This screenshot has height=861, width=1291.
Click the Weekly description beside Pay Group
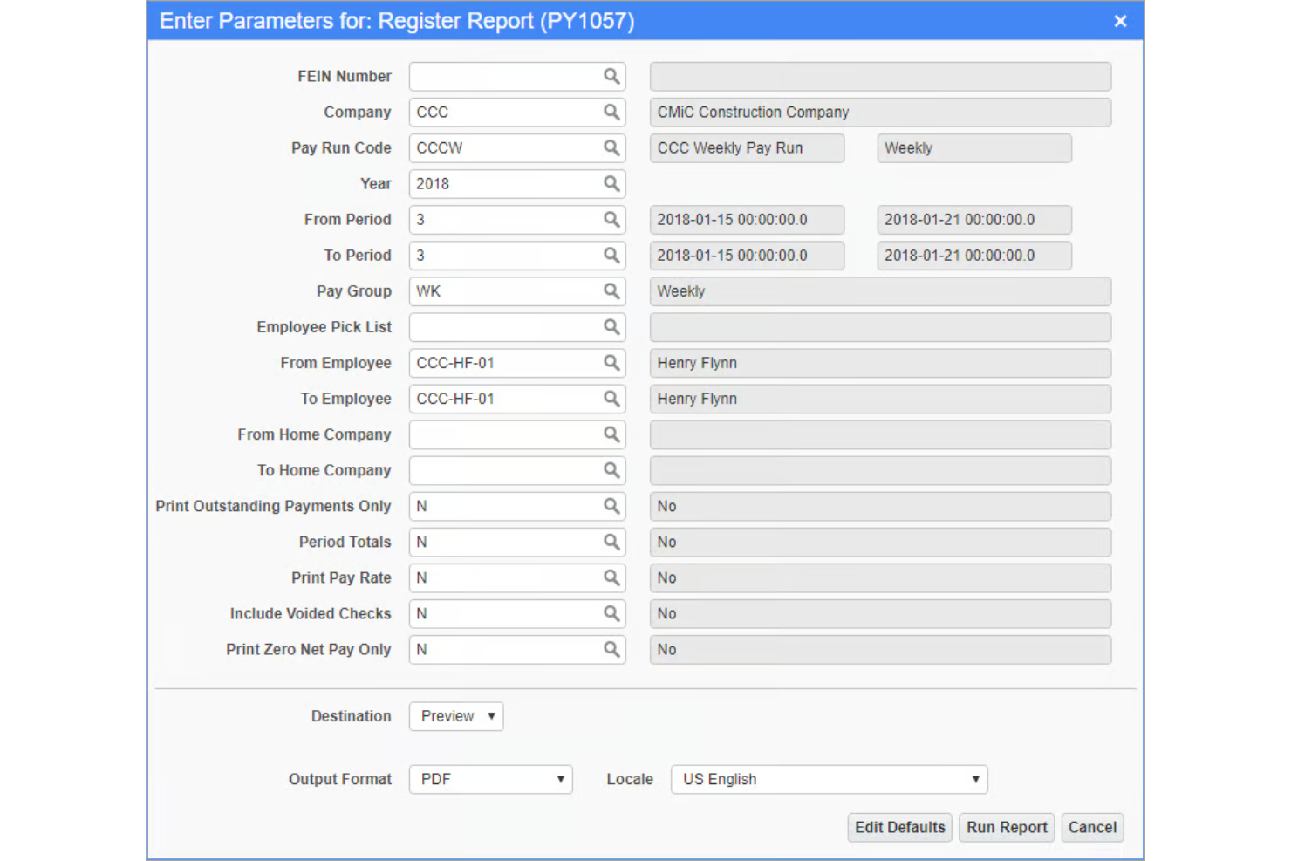(880, 291)
